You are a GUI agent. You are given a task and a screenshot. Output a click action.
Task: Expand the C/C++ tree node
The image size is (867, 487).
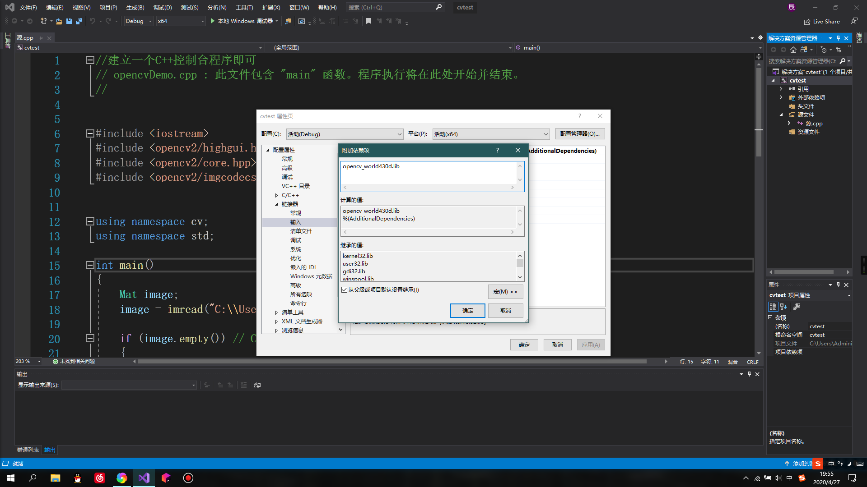276,195
